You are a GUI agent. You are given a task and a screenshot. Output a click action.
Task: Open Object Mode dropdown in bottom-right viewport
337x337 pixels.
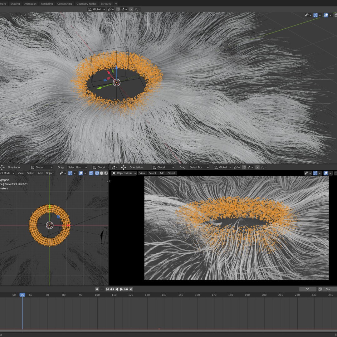coord(124,173)
